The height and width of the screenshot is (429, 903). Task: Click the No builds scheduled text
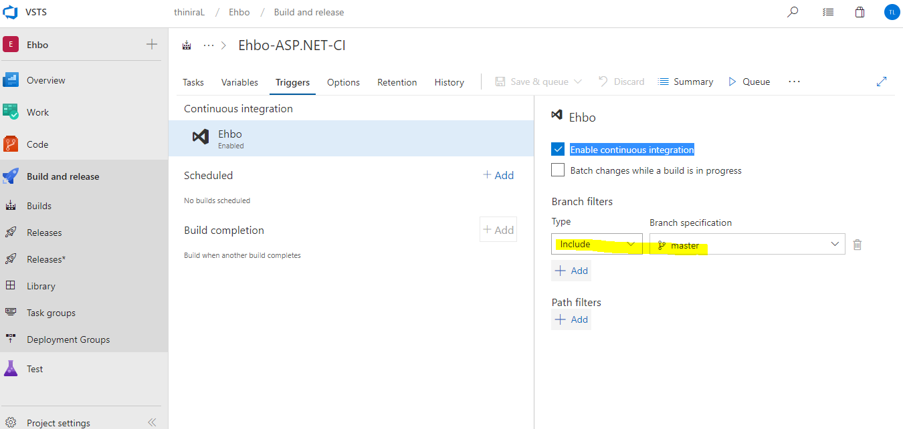click(x=217, y=200)
